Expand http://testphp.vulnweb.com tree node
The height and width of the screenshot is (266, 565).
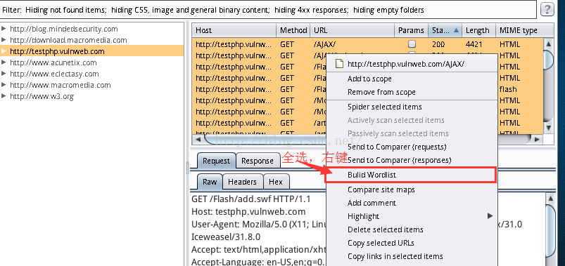coord(4,51)
